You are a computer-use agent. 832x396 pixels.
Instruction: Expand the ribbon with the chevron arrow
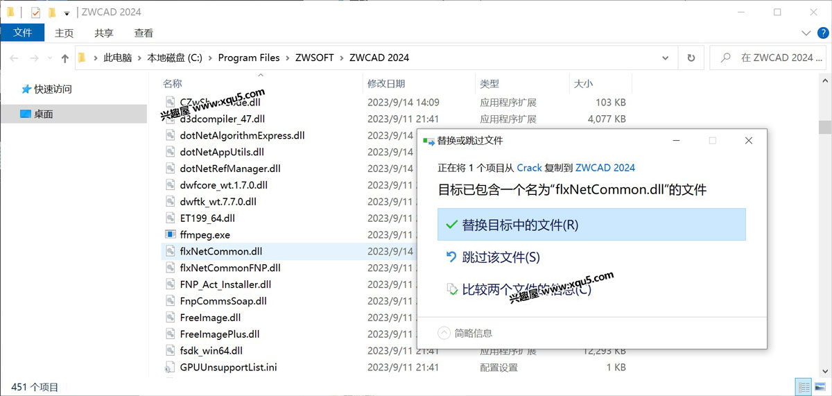tap(806, 33)
